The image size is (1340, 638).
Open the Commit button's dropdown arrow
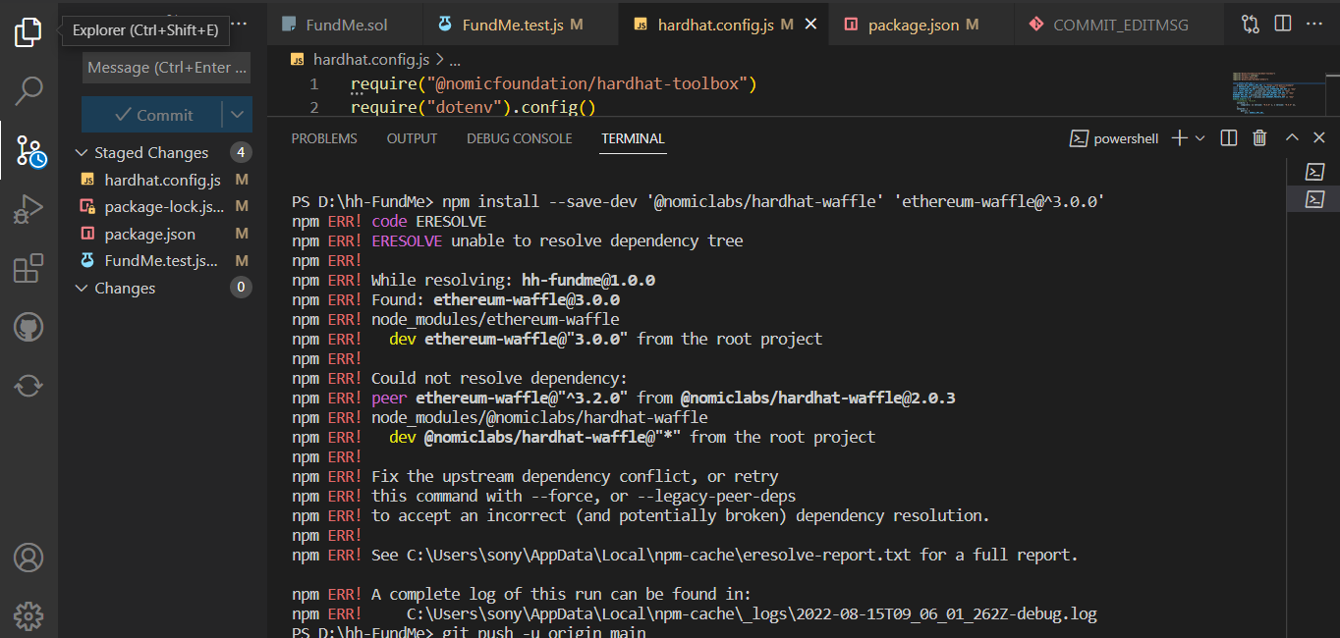[x=237, y=114]
